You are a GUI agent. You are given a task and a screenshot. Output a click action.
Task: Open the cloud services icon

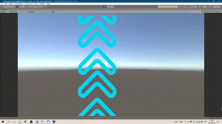click(x=185, y=7)
